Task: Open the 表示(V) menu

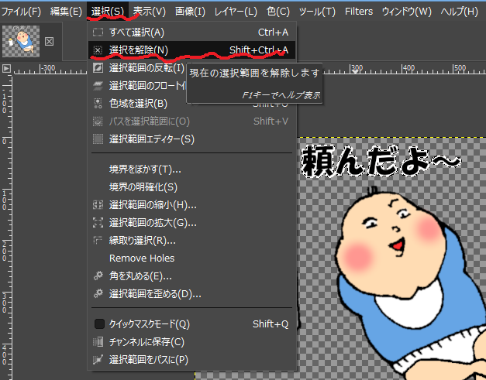Action: (150, 12)
